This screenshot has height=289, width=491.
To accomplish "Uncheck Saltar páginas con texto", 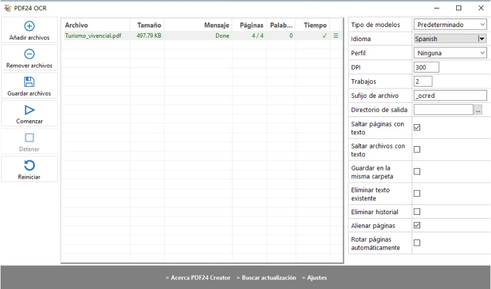I will [417, 128].
